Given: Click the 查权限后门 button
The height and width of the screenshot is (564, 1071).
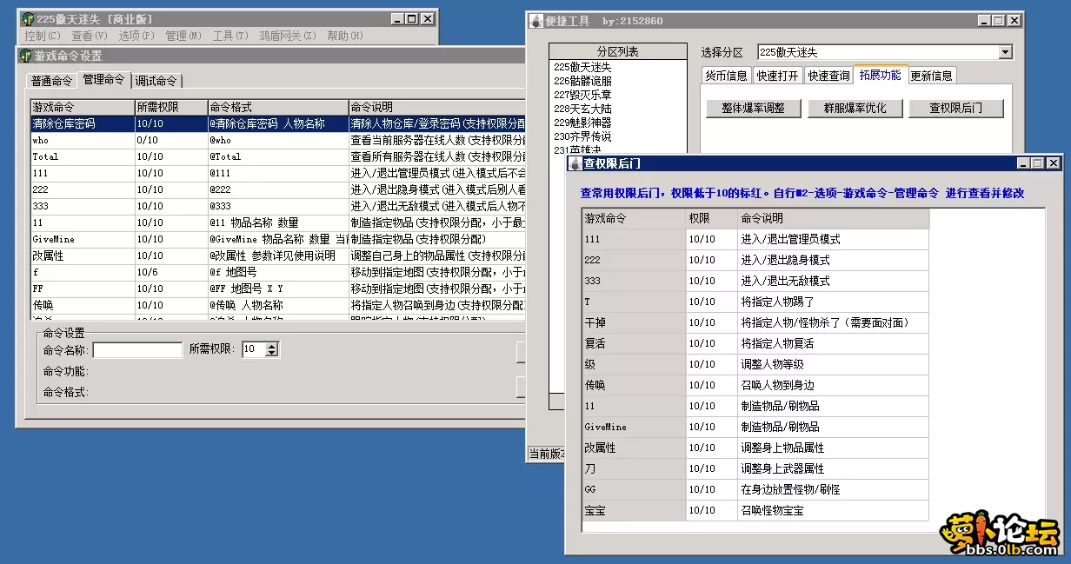Looking at the screenshot, I should [955, 109].
